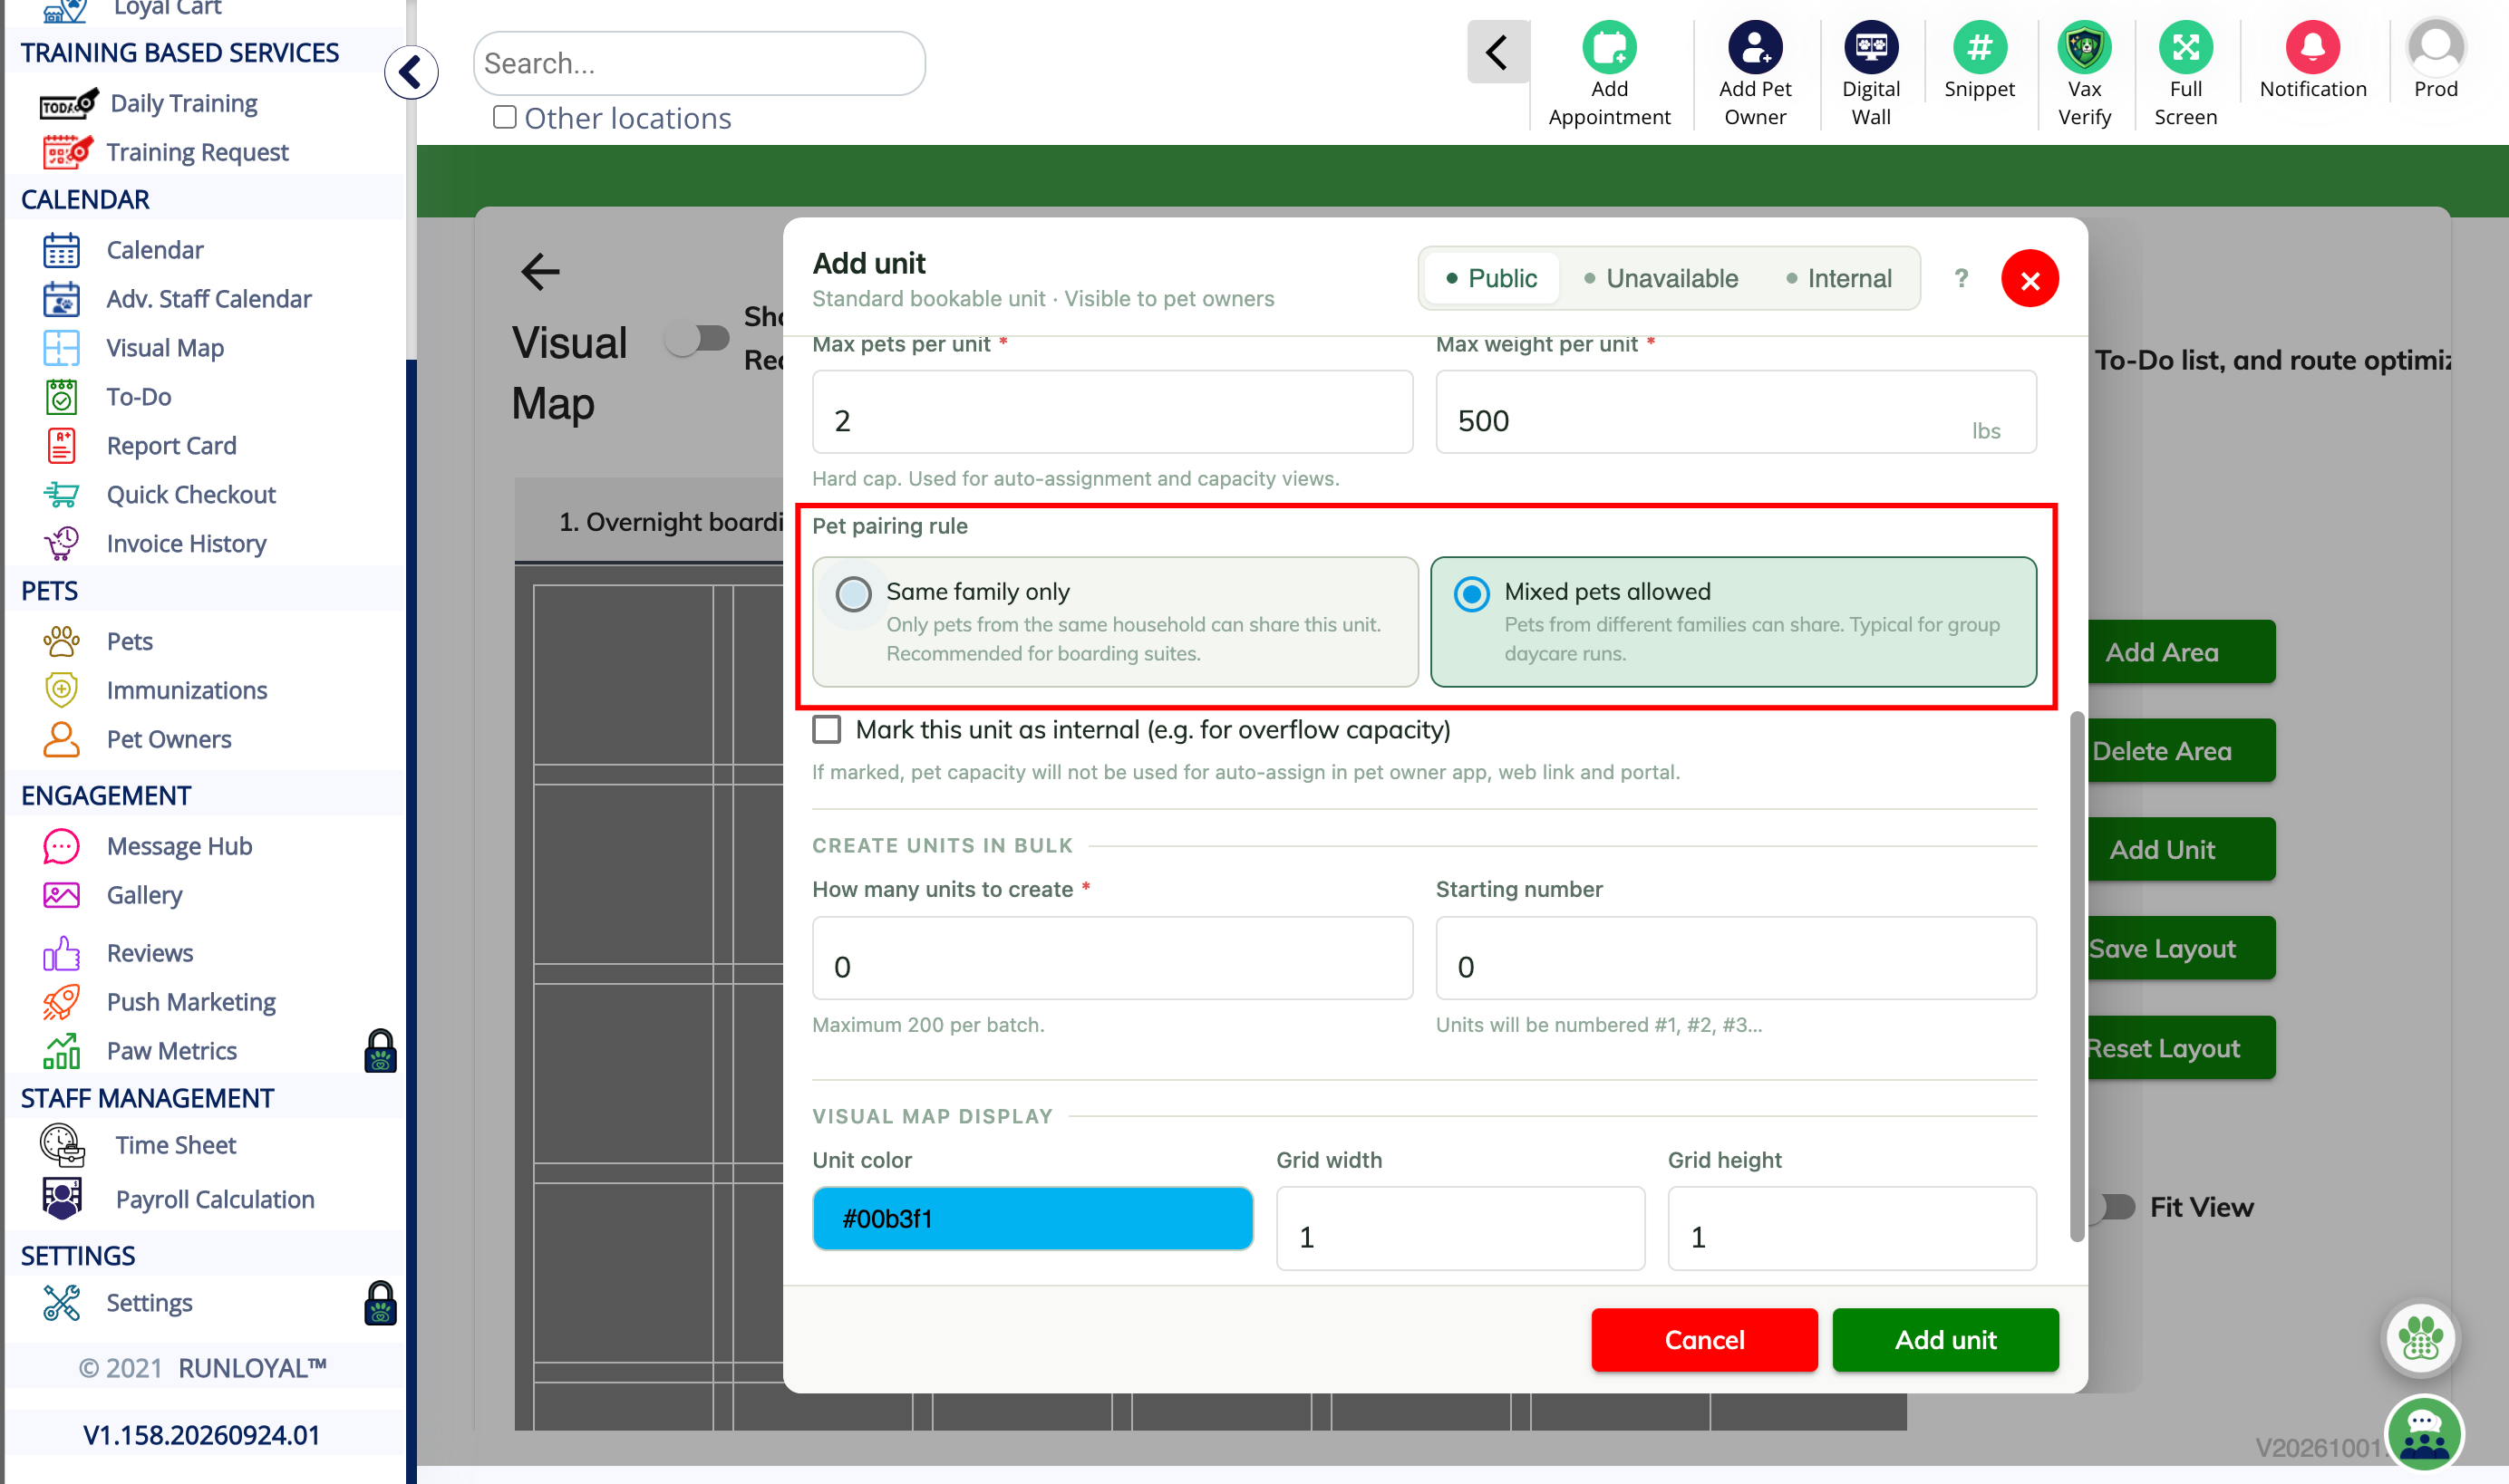Screen dimensions: 2509x1484
Task: Switch unit type to Internal
Action: (x=1839, y=278)
